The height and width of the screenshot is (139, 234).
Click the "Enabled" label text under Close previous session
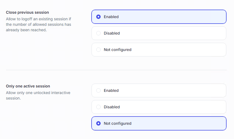tap(111, 17)
